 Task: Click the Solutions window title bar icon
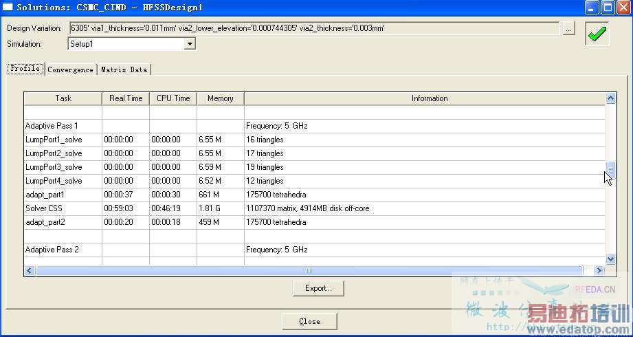[8, 7]
